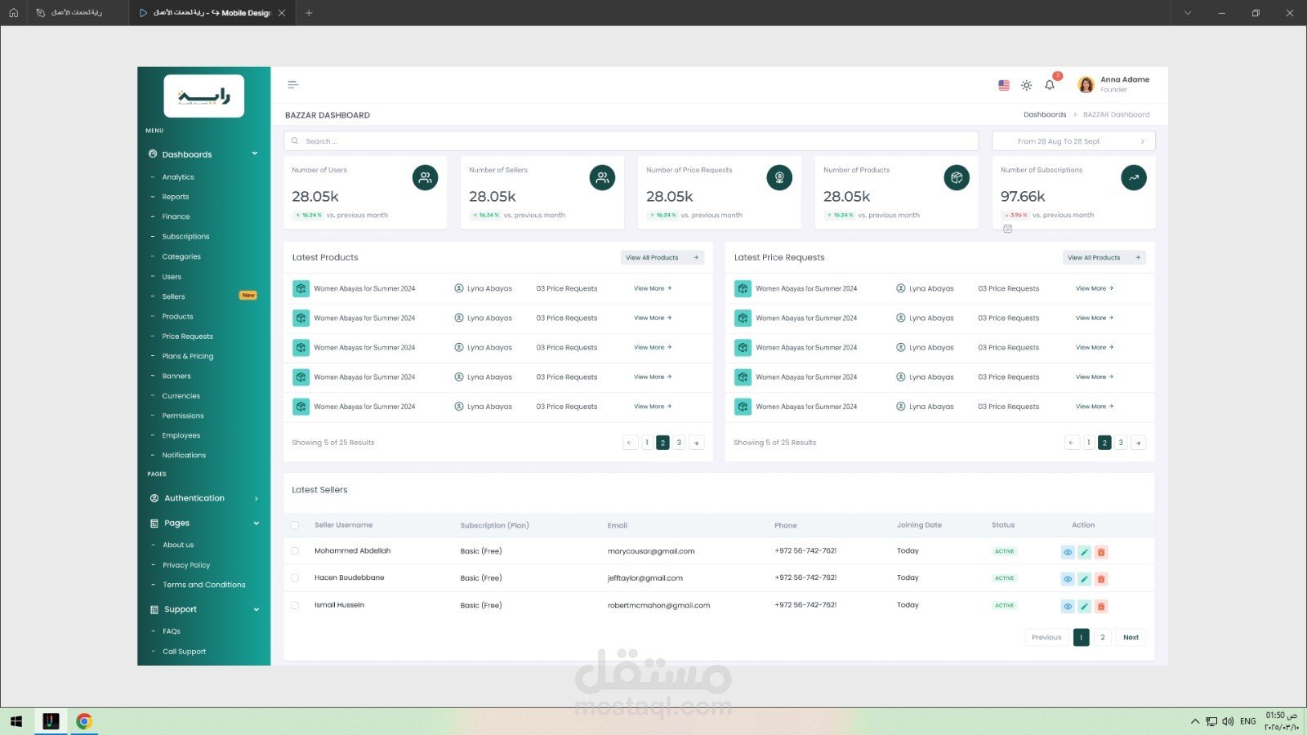Click Next in sellers pagination

(x=1131, y=638)
